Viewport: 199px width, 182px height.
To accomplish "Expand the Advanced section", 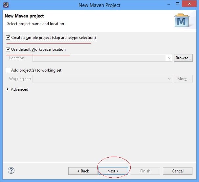I will click(8, 89).
